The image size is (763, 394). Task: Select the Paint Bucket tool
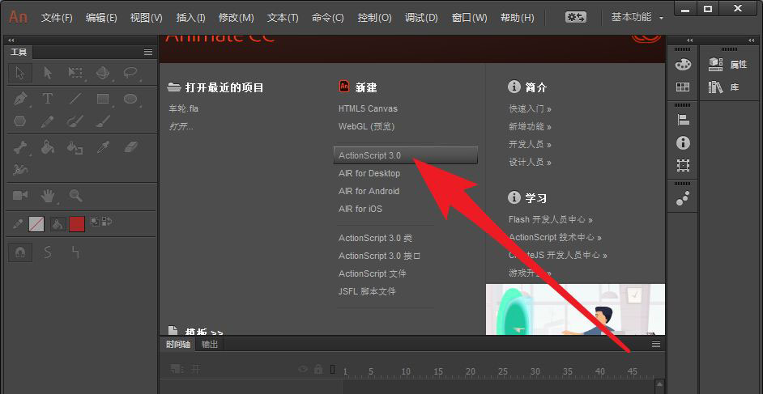(x=48, y=147)
